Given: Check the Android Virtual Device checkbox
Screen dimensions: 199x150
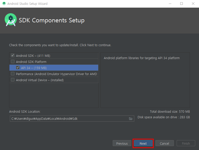Looking at the screenshot, I should click(x=13, y=80).
